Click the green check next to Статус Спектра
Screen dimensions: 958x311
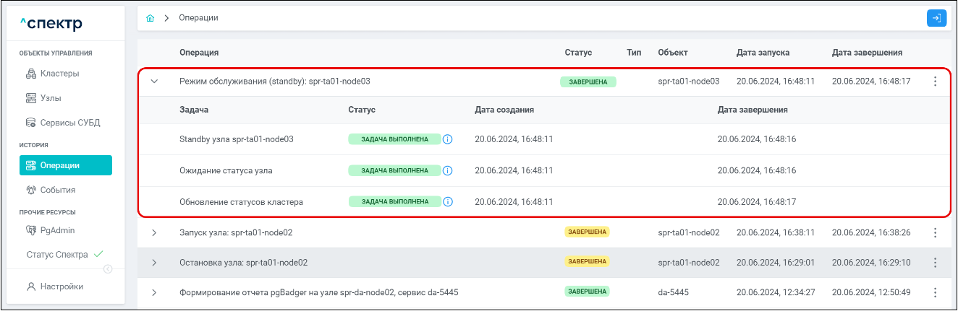pos(98,254)
